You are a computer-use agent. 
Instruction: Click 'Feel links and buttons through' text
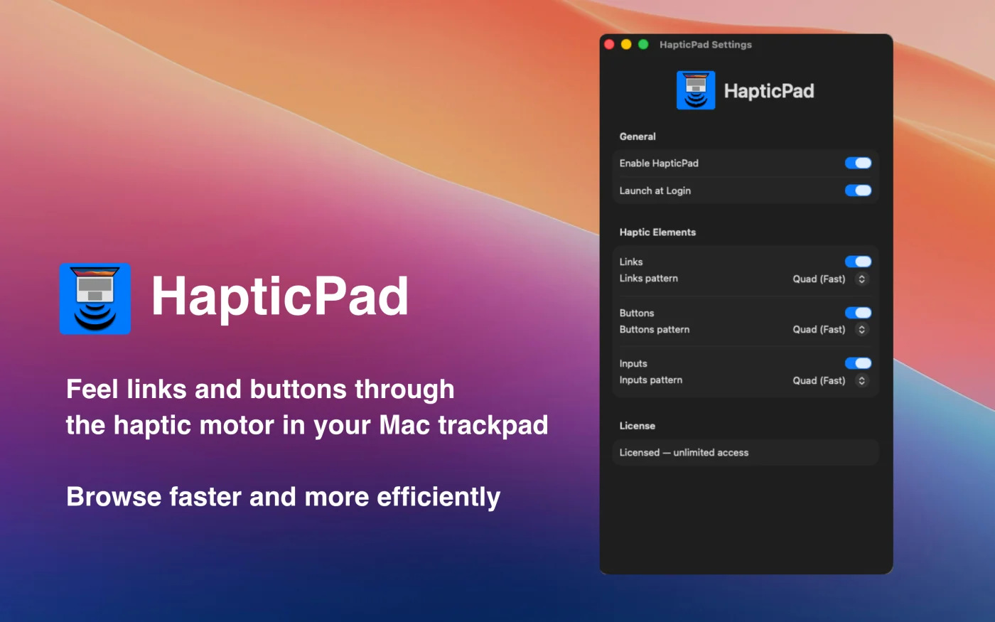click(260, 390)
